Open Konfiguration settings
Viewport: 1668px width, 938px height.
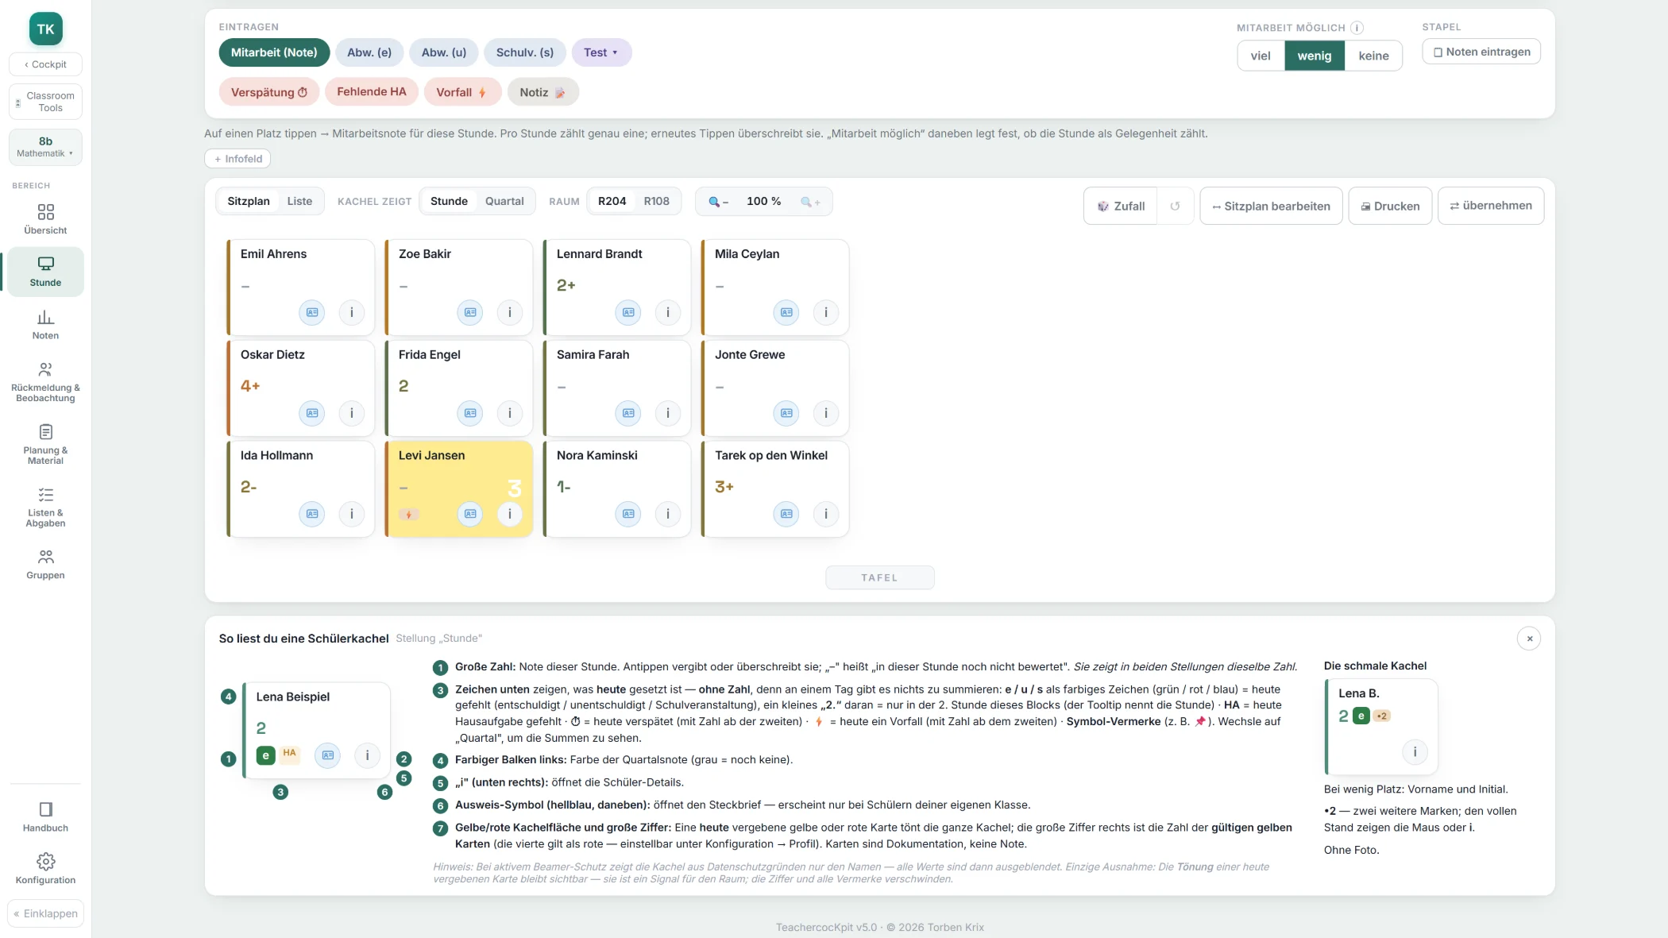[45, 870]
